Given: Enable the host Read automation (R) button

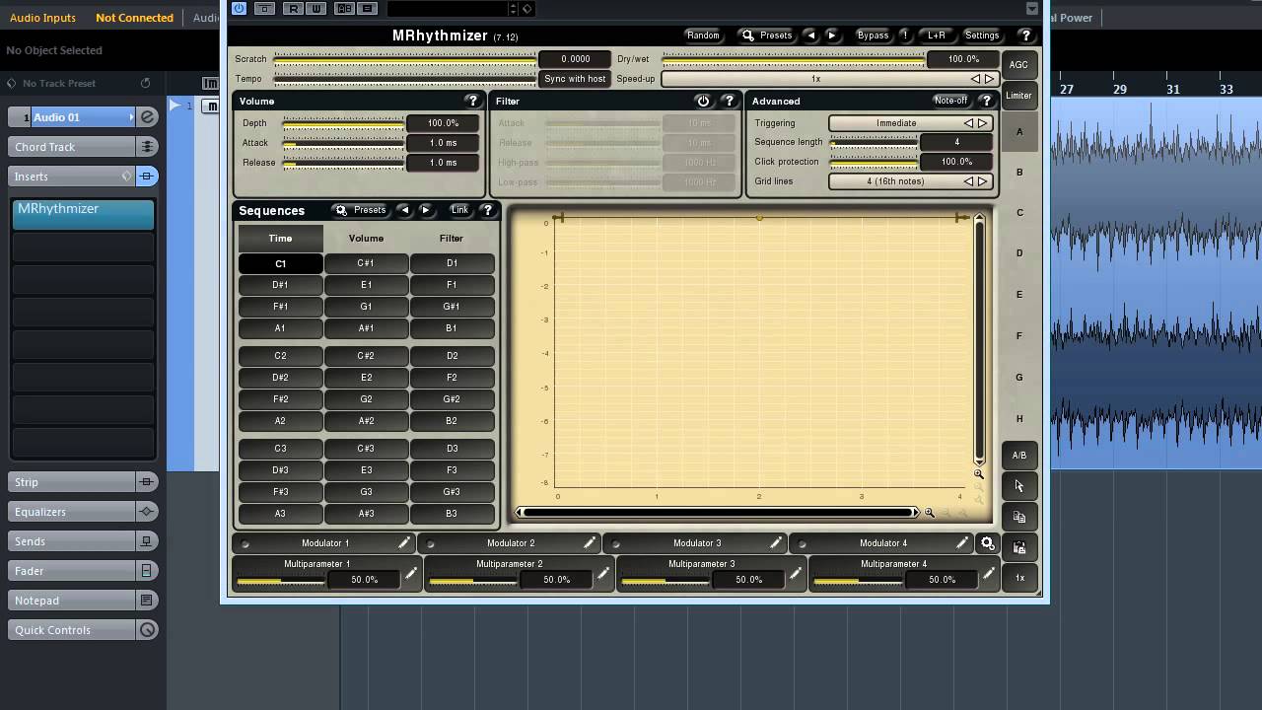Looking at the screenshot, I should click(293, 9).
